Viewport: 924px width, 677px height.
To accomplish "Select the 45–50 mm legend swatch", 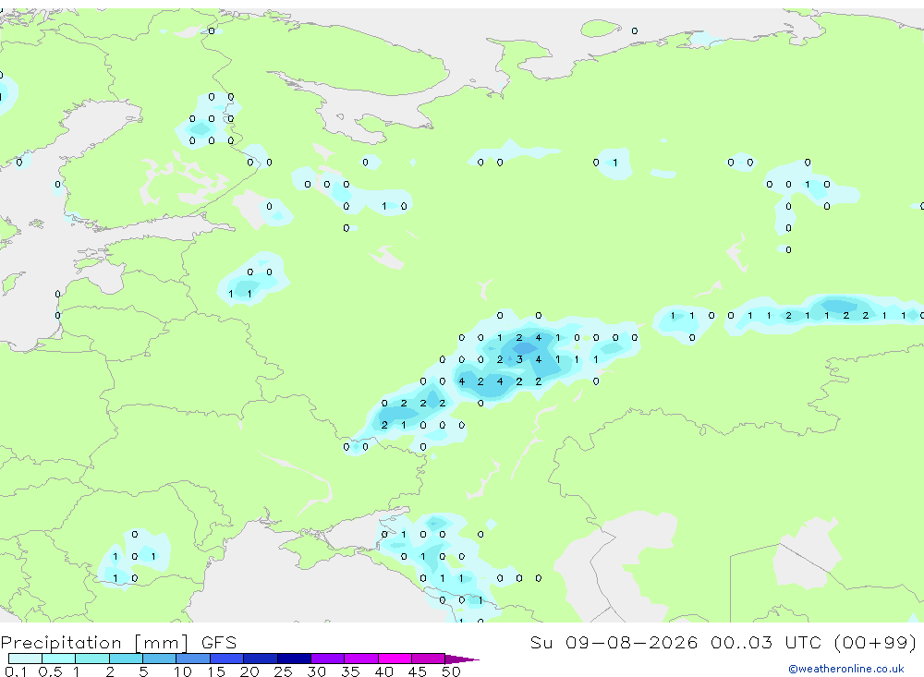I will (429, 659).
